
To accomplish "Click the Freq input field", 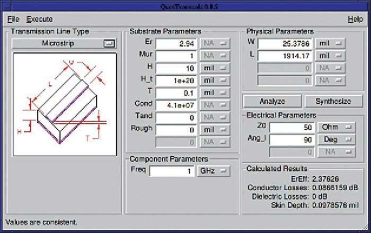I will pos(172,171).
